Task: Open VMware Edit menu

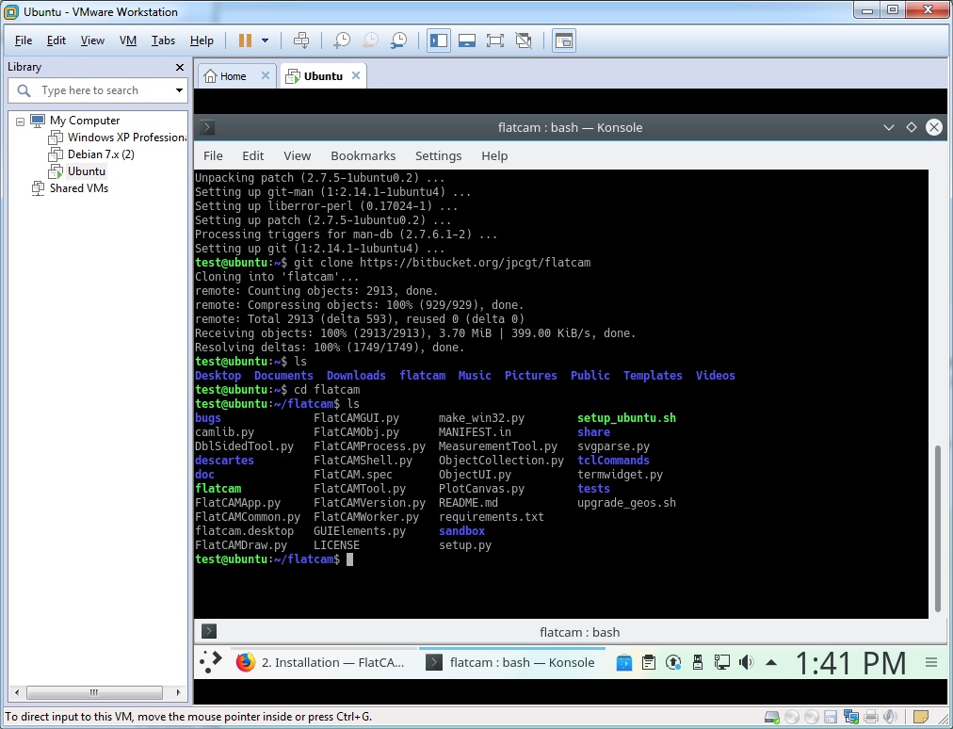Action: 56,40
